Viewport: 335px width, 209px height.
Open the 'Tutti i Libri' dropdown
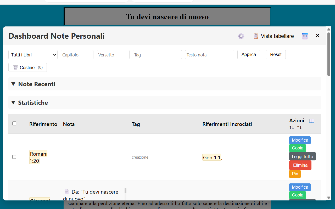(33, 55)
